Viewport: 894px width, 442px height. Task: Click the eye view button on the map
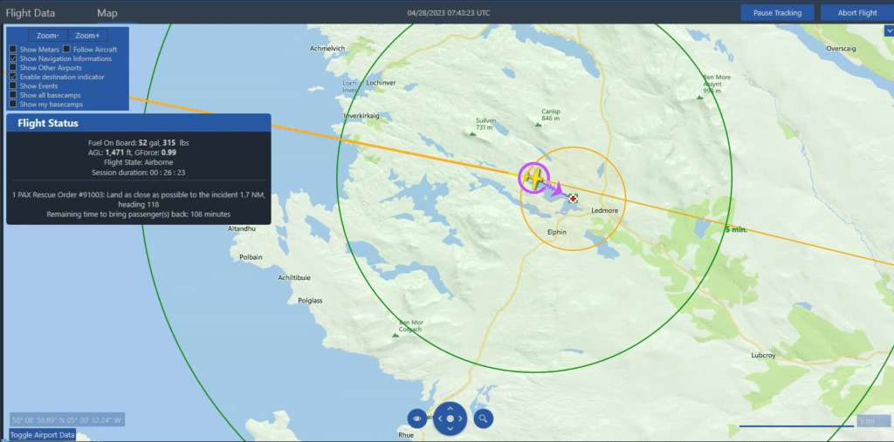[x=418, y=418]
